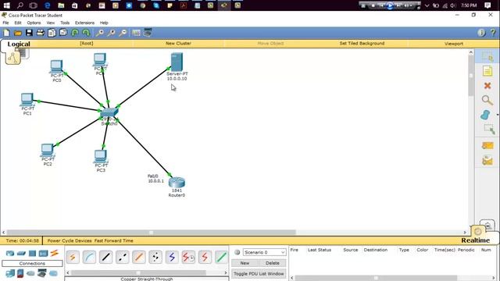500x281 pixels.
Task: Open the Tools menu
Action: (65, 23)
